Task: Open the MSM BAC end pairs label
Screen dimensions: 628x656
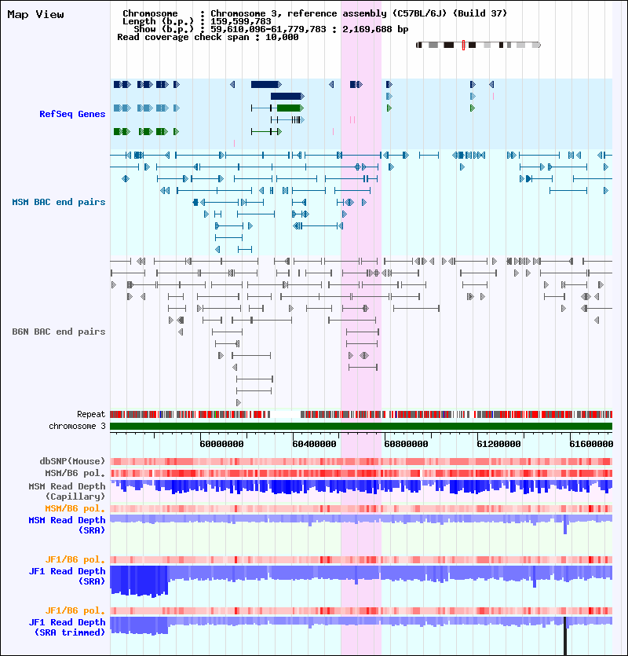Action: (59, 202)
